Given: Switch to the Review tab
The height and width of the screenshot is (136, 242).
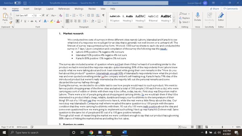Looking at the screenshot, I should pyautogui.click(x=92, y=9).
